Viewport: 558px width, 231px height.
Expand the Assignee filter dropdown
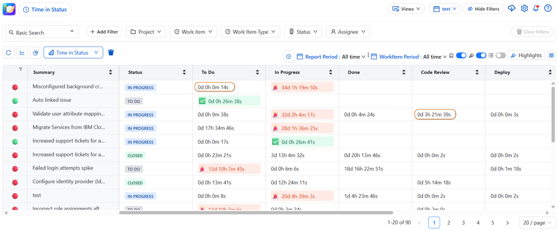[348, 32]
